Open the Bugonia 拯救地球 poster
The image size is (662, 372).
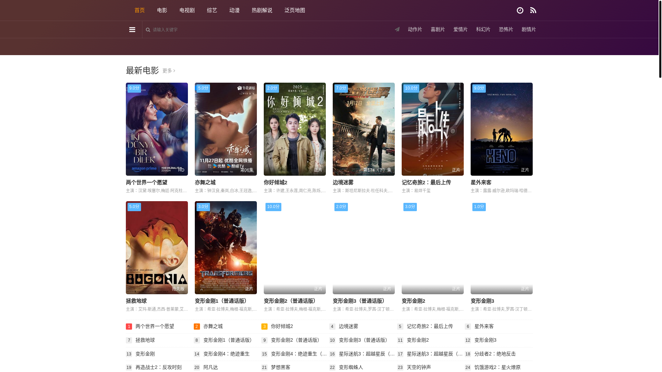click(157, 248)
